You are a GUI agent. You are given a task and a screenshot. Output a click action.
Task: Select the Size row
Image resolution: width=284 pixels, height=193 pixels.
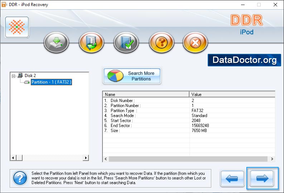(x=189, y=131)
